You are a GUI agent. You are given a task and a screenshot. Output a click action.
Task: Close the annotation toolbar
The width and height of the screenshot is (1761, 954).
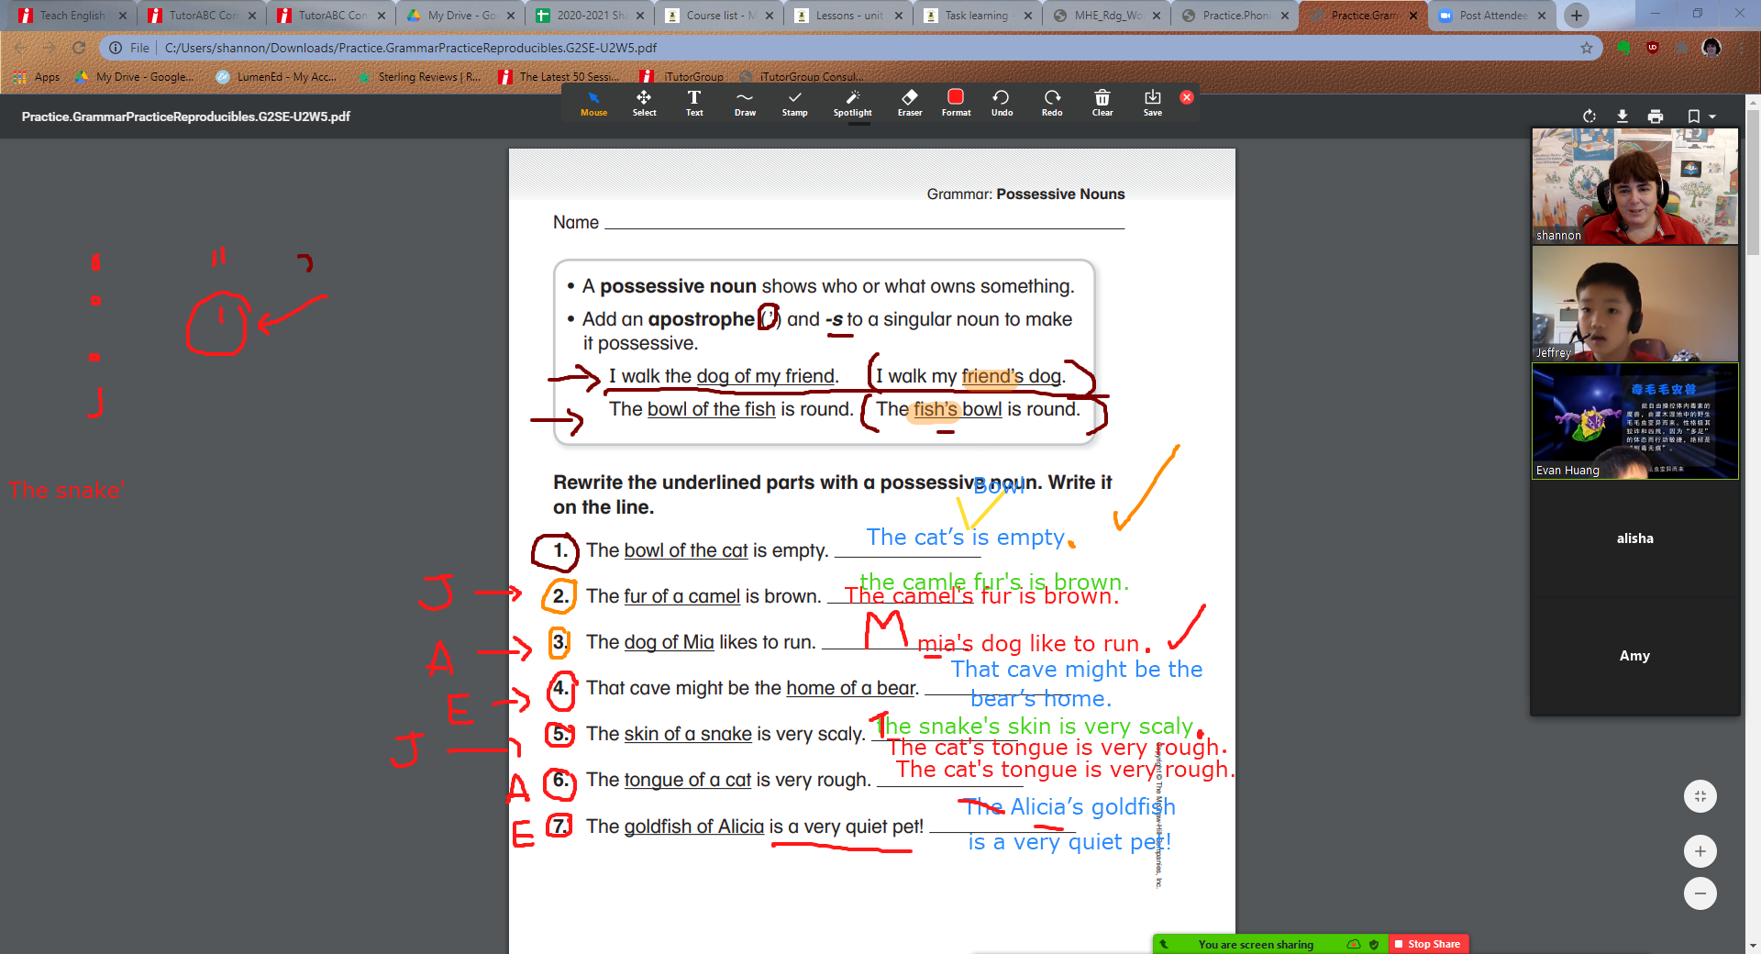(x=1187, y=97)
